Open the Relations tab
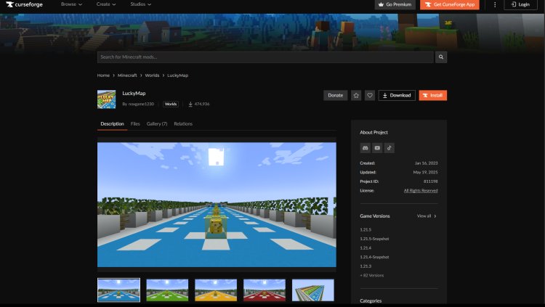This screenshot has height=307, width=545. pos(183,123)
